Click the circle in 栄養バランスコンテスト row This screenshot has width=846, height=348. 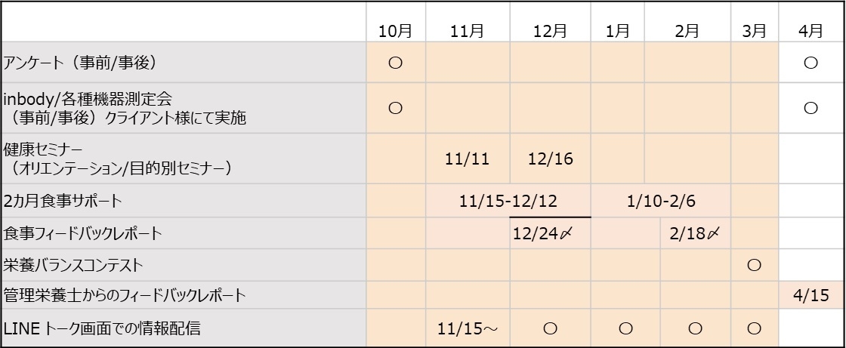tap(753, 265)
